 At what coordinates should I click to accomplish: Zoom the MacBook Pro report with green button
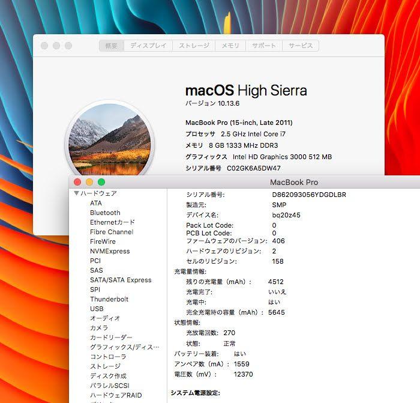[101, 182]
